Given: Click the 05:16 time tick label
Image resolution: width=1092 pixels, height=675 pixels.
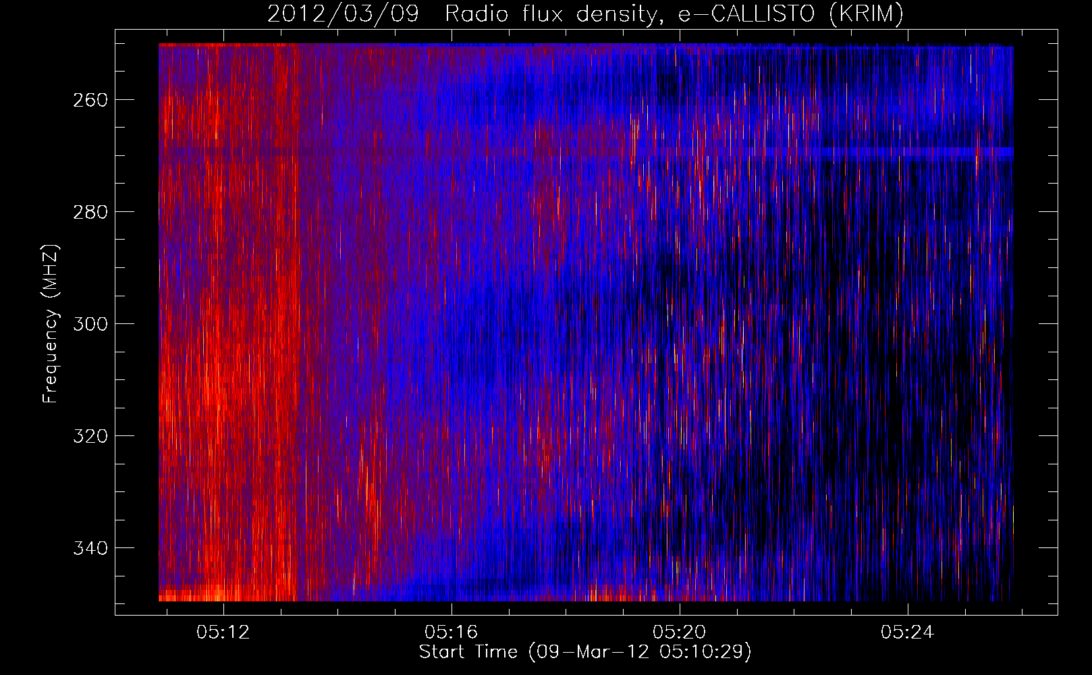Looking at the screenshot, I should [452, 632].
